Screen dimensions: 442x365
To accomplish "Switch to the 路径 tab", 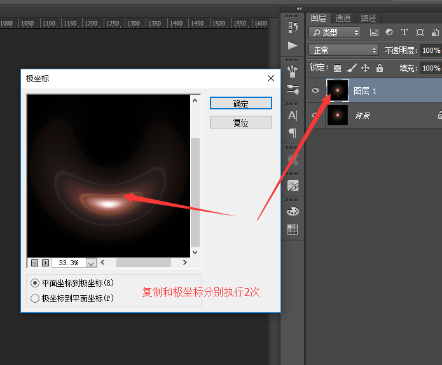I will coord(368,18).
